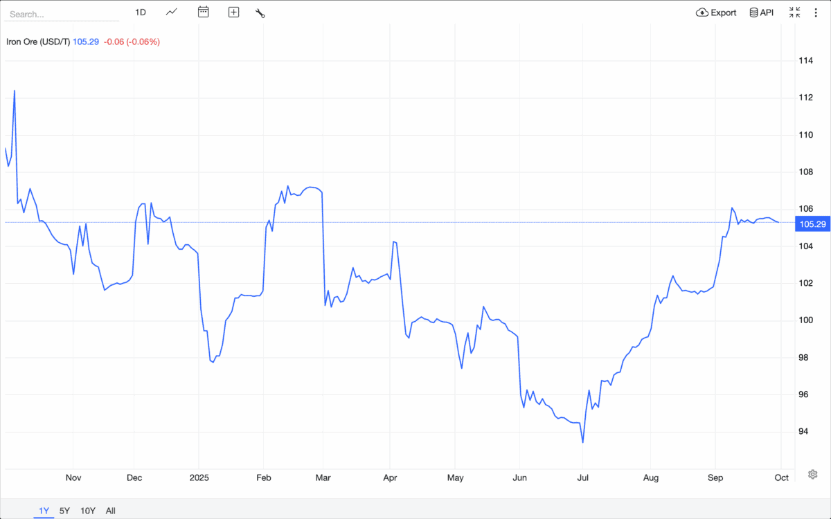This screenshot has width=831, height=519.
Task: Click the July low point on the chart line
Action: coord(583,442)
